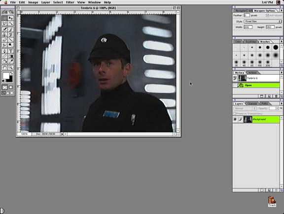
Task: Select the Gradient tool
Action: tap(11, 57)
